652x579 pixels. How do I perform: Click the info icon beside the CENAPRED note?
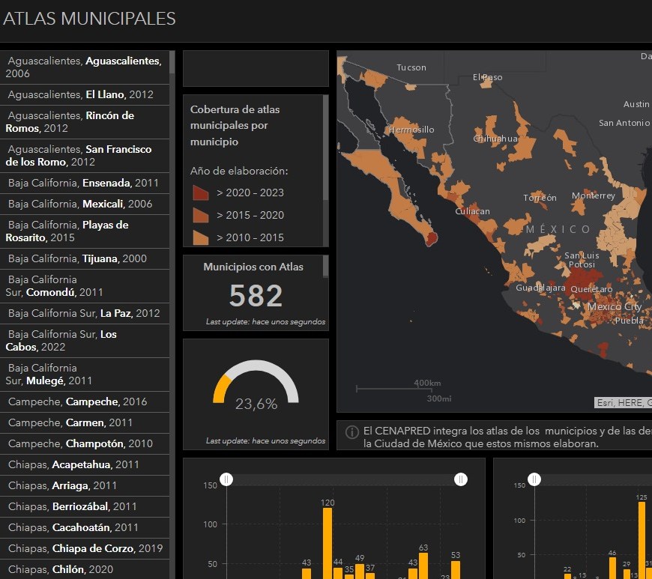coord(351,432)
